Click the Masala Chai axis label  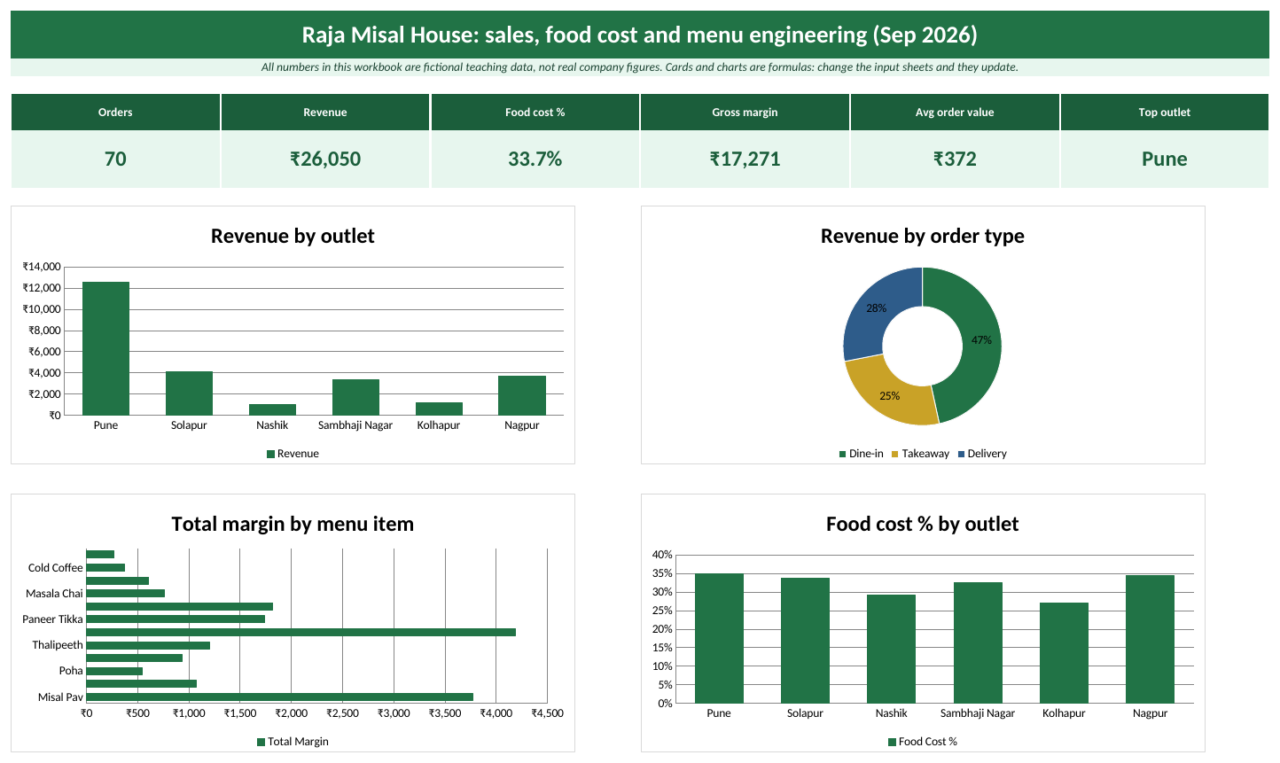click(x=54, y=594)
